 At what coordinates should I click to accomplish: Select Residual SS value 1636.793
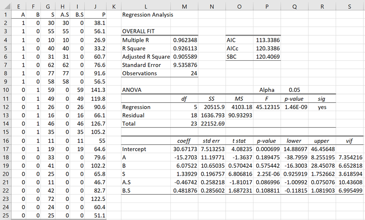(x=212, y=115)
